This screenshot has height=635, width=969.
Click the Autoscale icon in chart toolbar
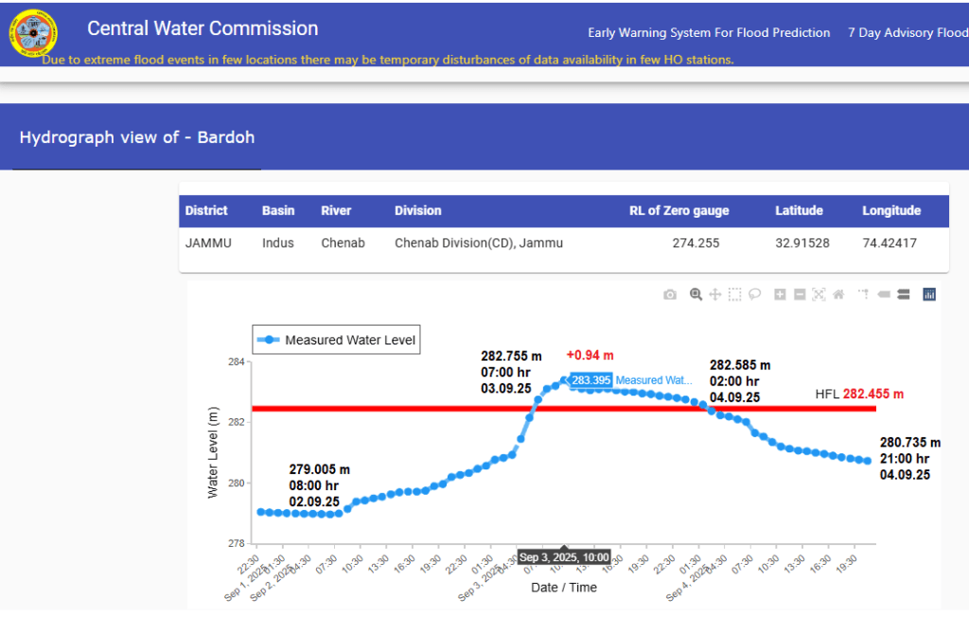pos(819,294)
